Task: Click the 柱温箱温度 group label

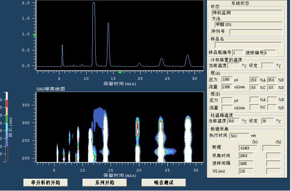Action: click(221, 115)
